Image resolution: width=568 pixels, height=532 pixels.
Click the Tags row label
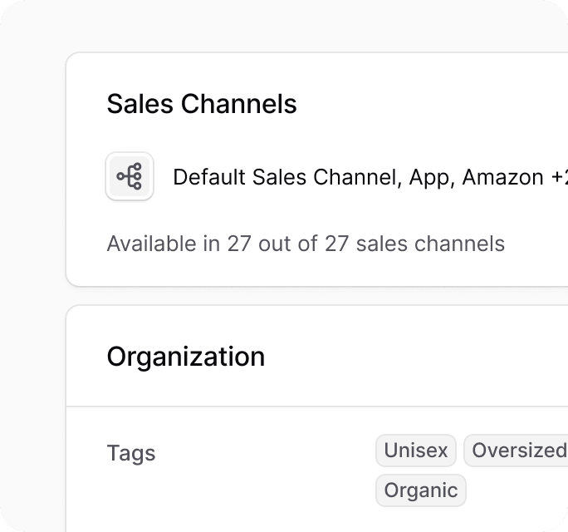(x=131, y=453)
